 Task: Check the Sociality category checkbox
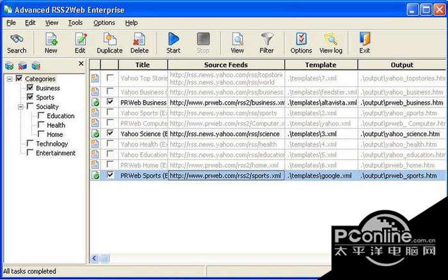coord(30,106)
